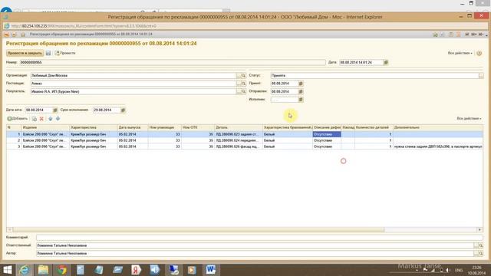Image resolution: width=491 pixels, height=276 pixels.
Task: Click the favorites star icon top right
Action: click(x=435, y=34)
